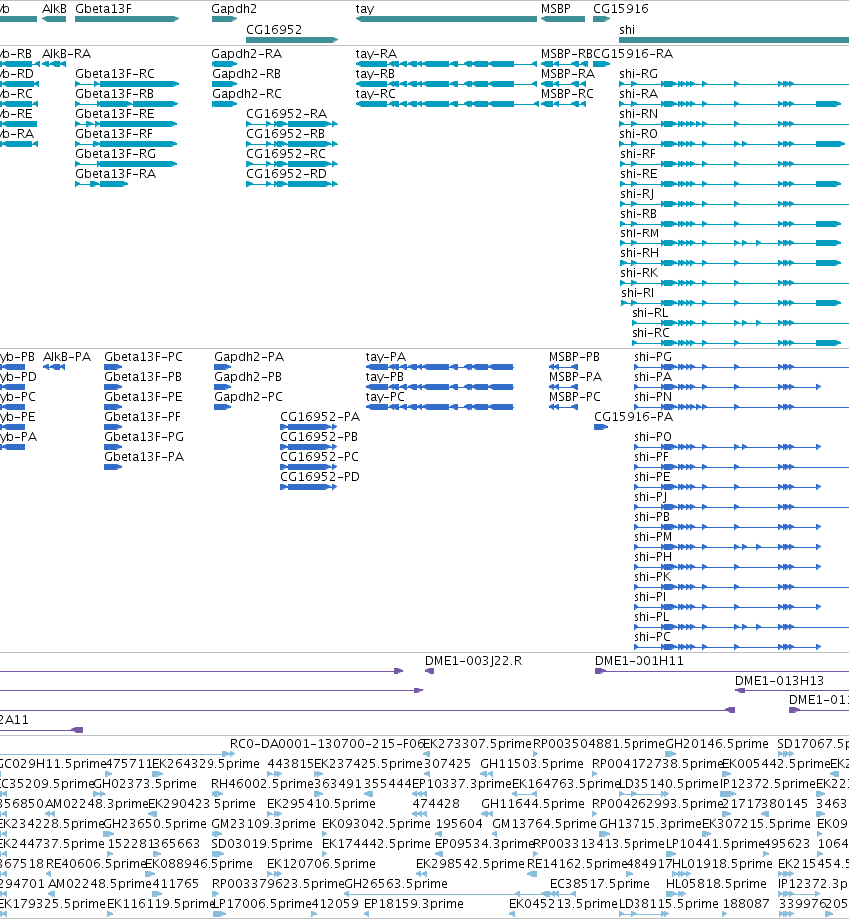
Task: Open the SD03019.5prime EST label
Action: 262,844
